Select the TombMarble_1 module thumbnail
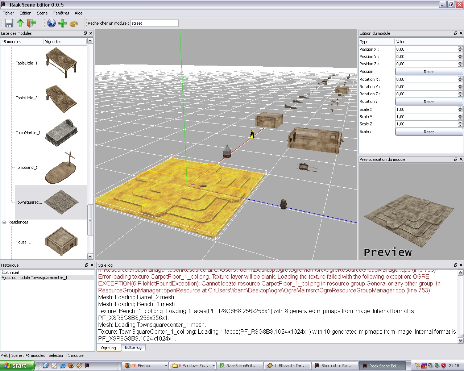 click(61, 133)
